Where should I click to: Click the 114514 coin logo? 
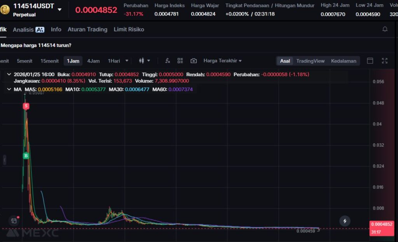pyautogui.click(x=5, y=9)
